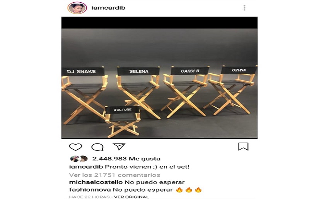Open iamcardib profile picture story
The image size is (319, 199).
point(77,8)
